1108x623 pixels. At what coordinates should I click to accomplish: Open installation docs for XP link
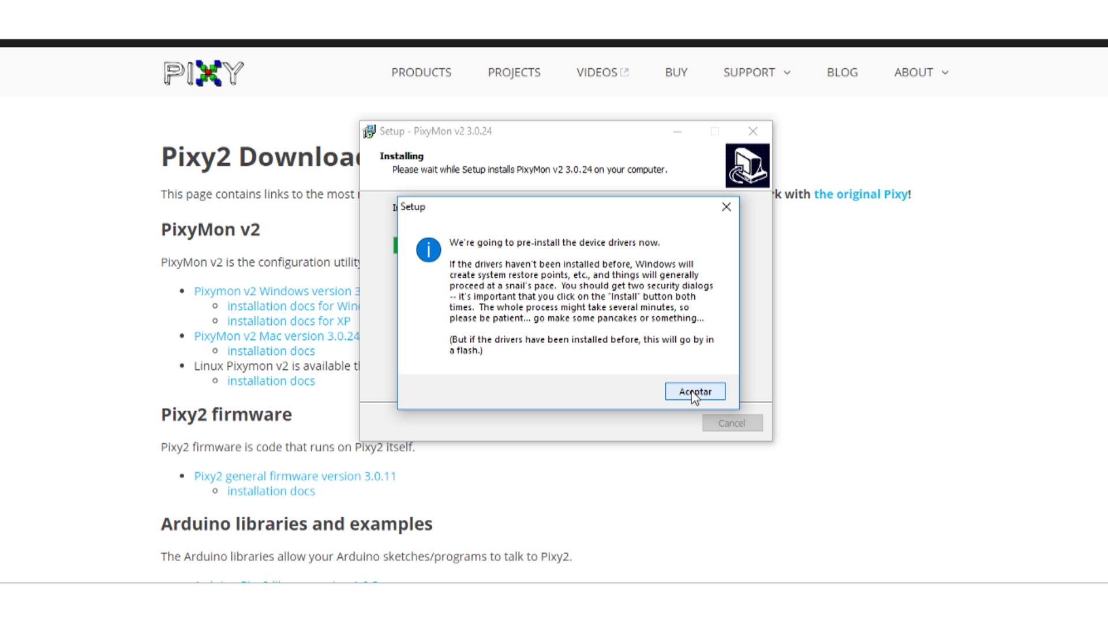pos(289,321)
